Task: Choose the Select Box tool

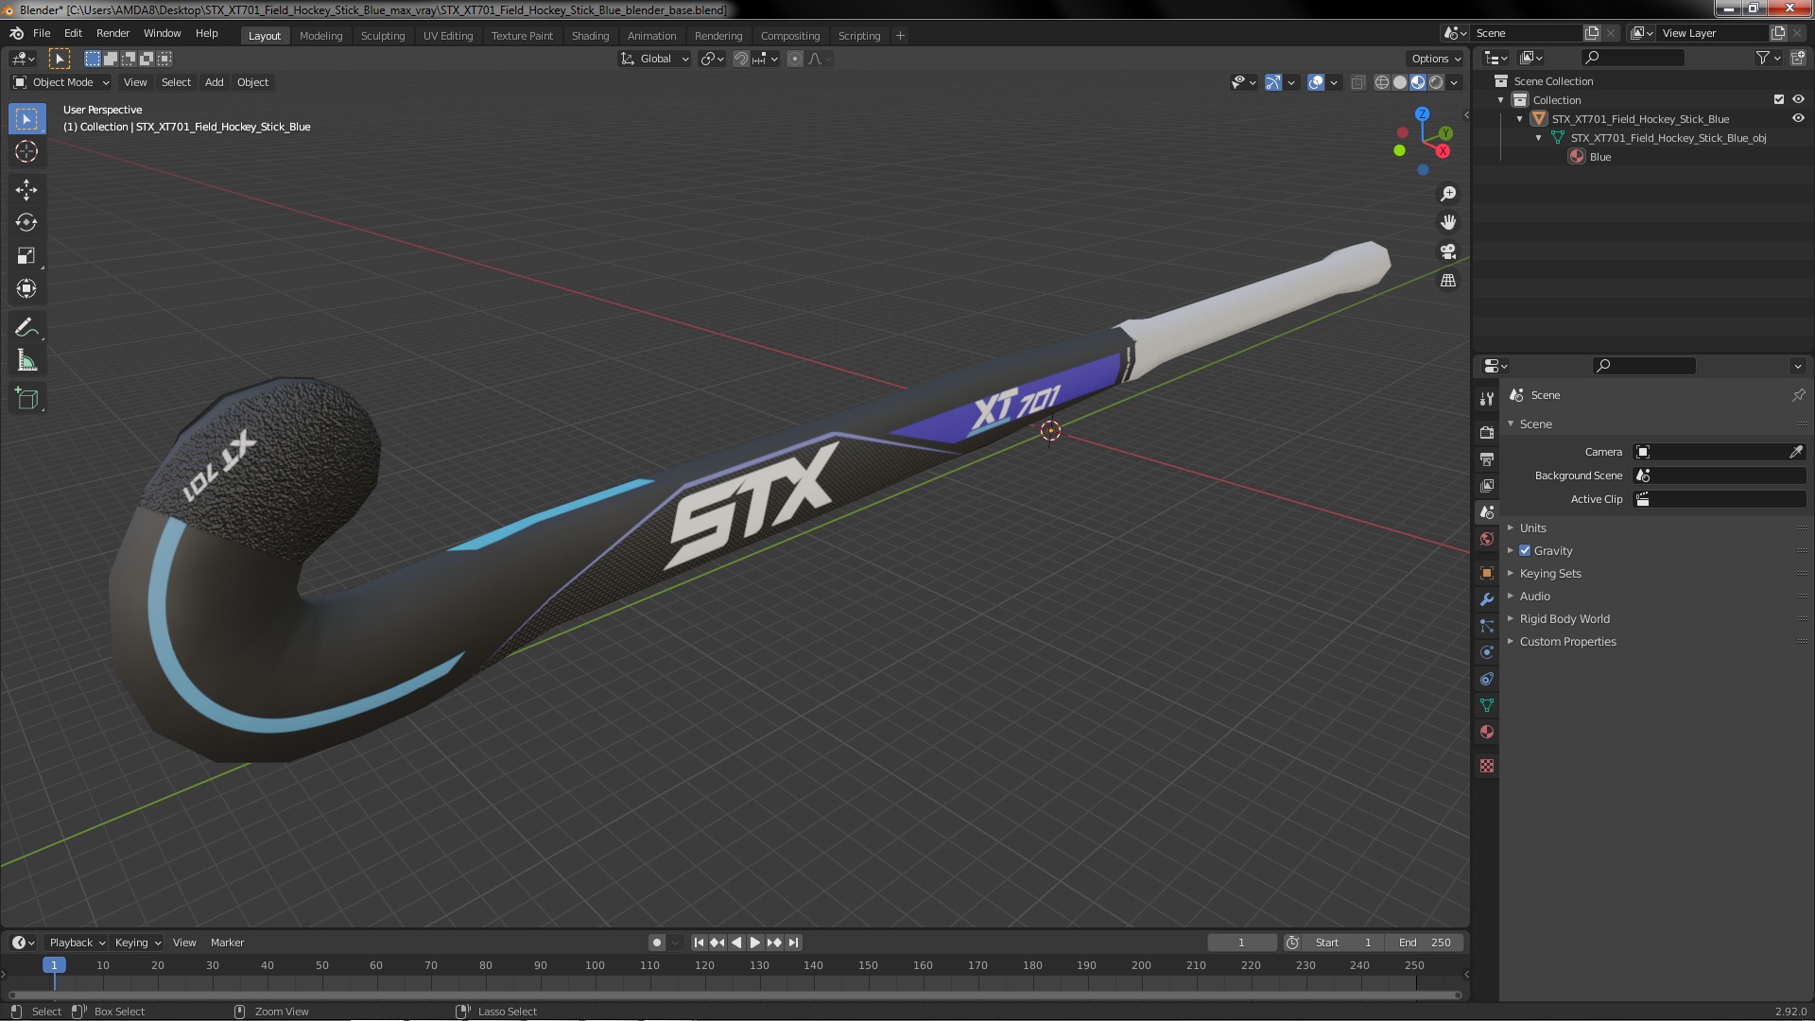Action: [x=26, y=118]
